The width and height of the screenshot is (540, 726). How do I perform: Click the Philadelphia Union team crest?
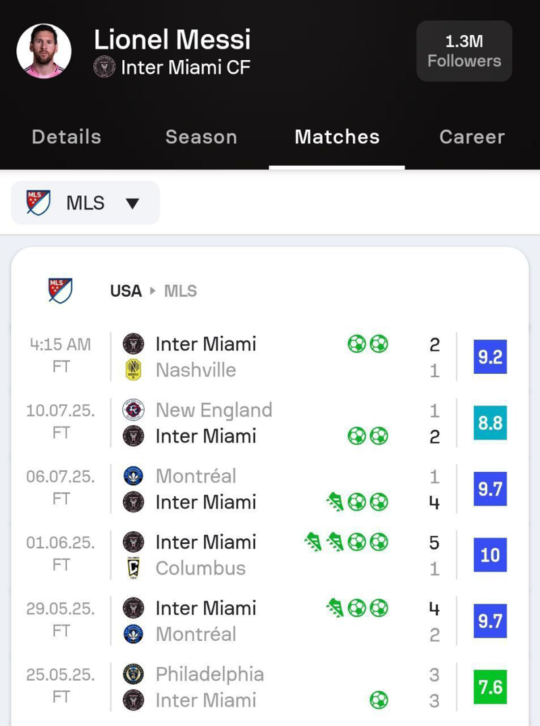point(134,674)
